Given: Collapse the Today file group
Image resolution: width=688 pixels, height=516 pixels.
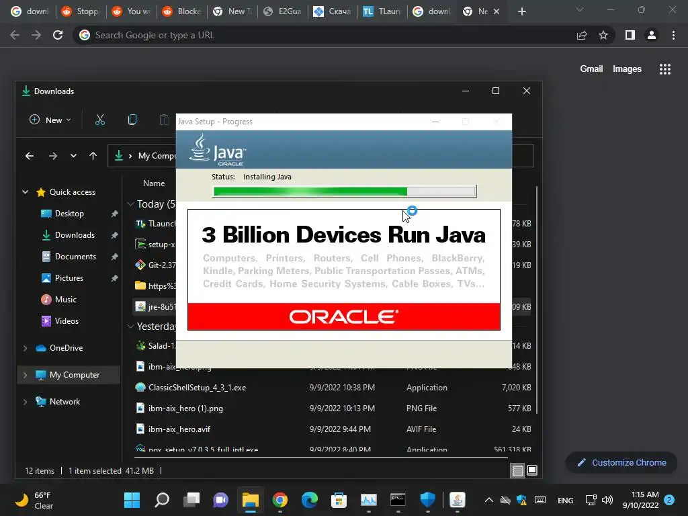Looking at the screenshot, I should [130, 204].
